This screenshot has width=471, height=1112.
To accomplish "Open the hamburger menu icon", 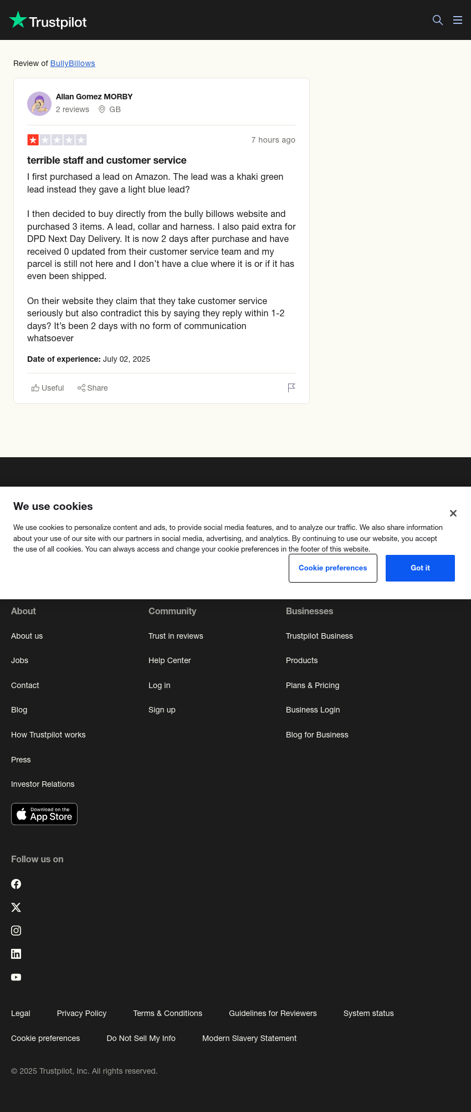I will [458, 20].
